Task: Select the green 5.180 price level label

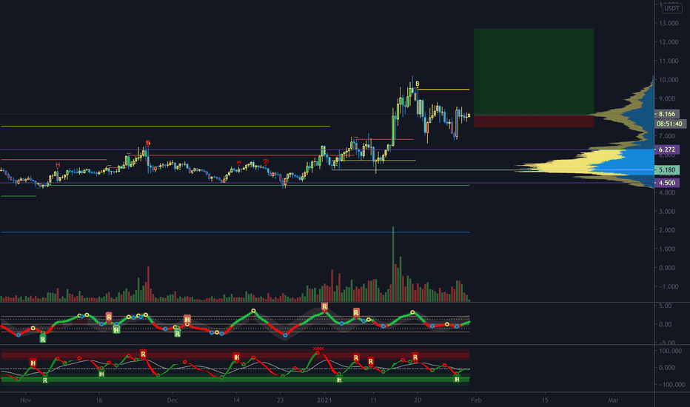Action: coord(667,170)
